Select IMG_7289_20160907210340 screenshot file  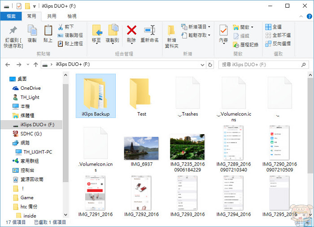[234, 149]
